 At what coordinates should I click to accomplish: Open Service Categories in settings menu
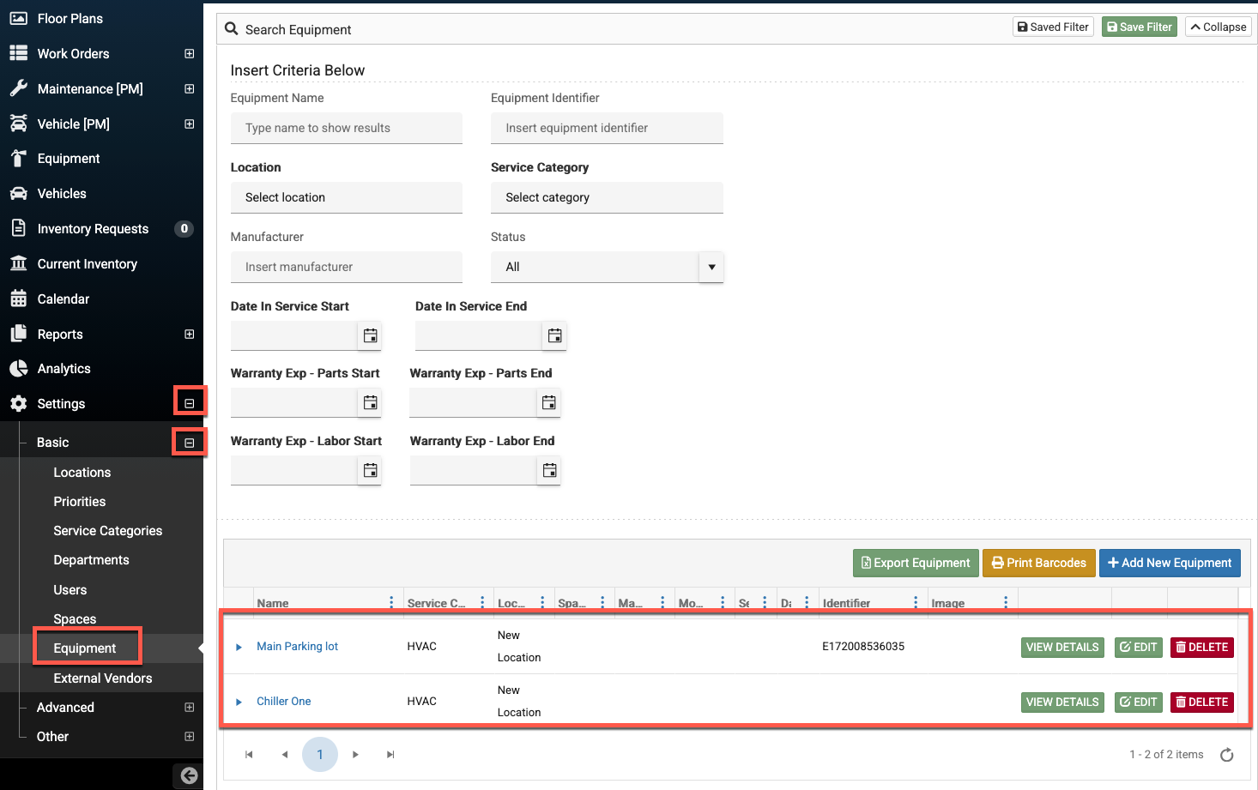[107, 531]
